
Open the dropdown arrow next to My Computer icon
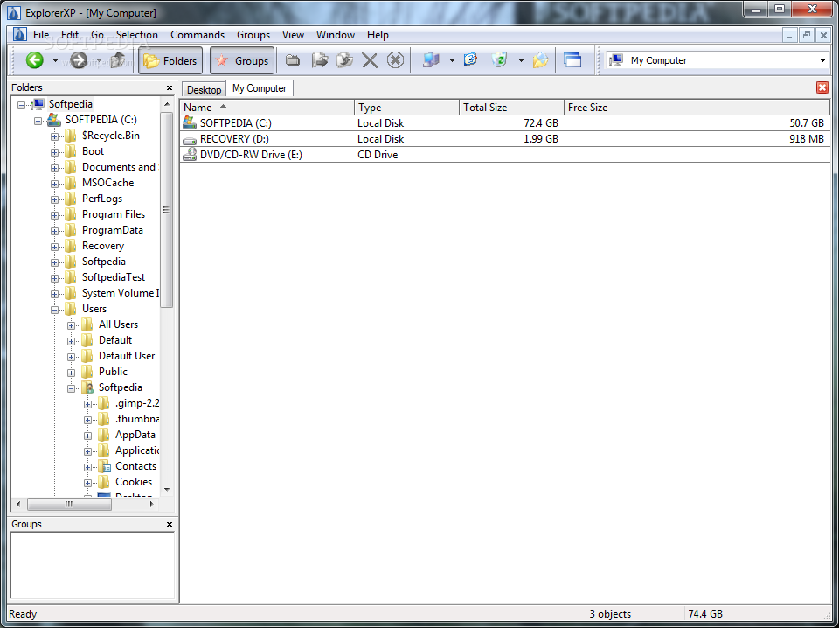(x=452, y=60)
